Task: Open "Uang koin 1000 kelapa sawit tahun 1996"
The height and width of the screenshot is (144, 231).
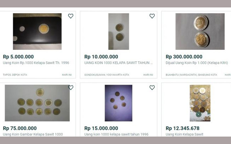Action: pos(116,134)
